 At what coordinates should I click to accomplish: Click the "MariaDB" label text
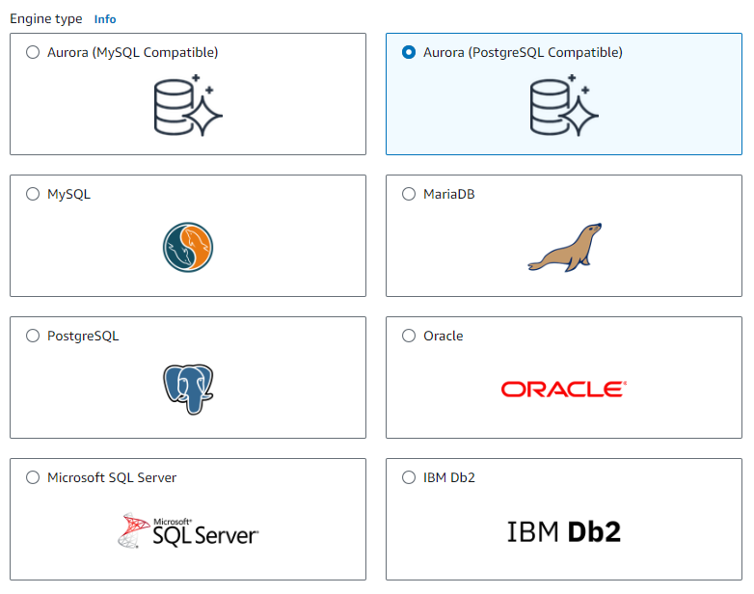(449, 194)
